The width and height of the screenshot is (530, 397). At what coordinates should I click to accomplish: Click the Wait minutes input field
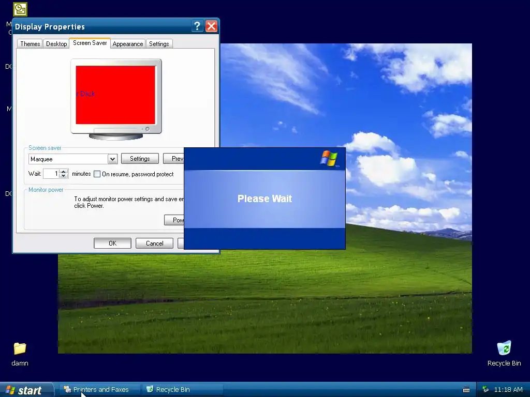click(x=51, y=174)
